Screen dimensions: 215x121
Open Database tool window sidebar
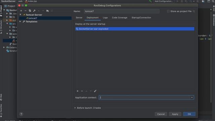coord(214,20)
